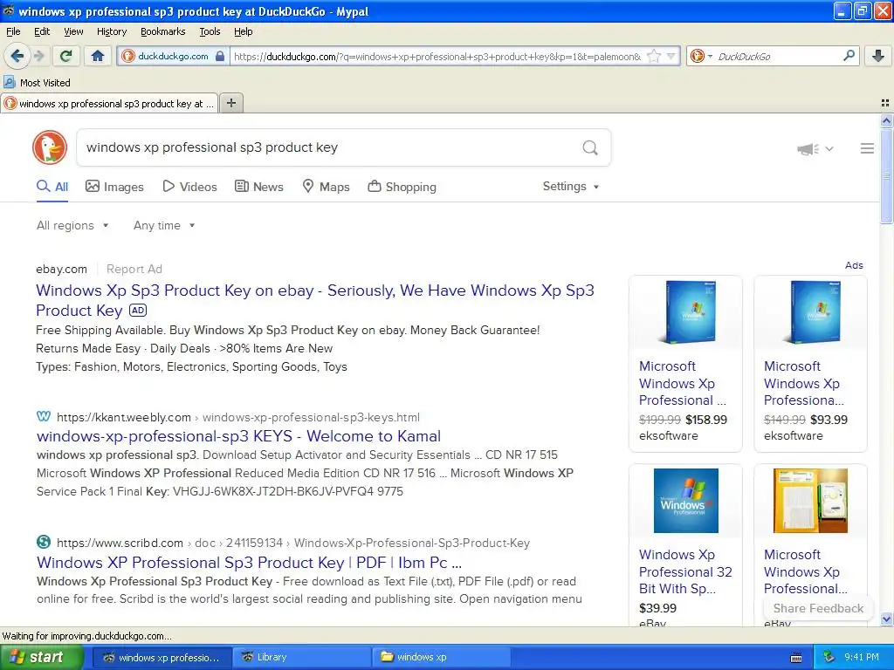Open the search engine selector dropdown
Screen dimensions: 894x670
(x=701, y=56)
